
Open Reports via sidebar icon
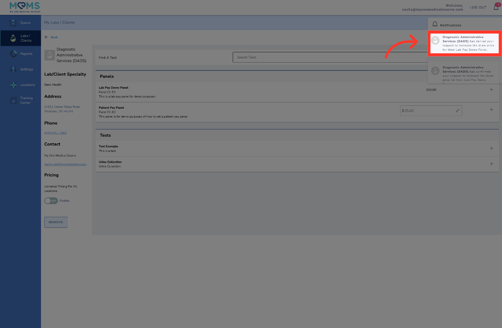pos(13,54)
